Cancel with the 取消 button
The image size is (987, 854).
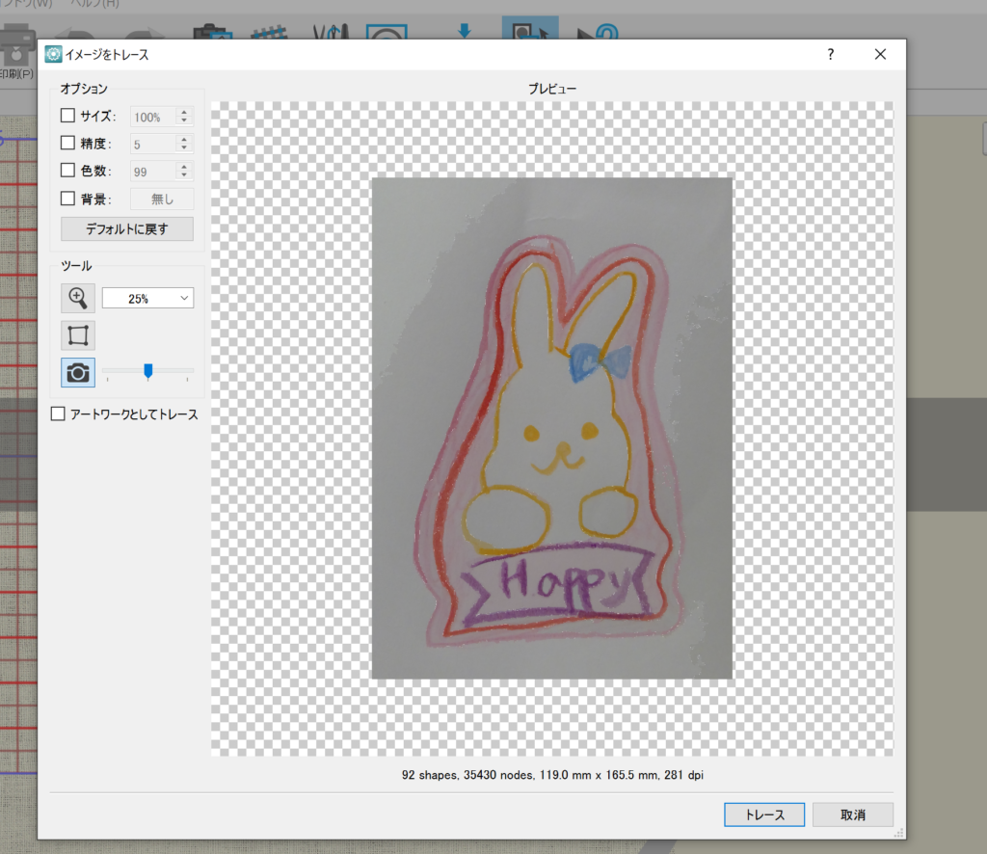pyautogui.click(x=852, y=814)
